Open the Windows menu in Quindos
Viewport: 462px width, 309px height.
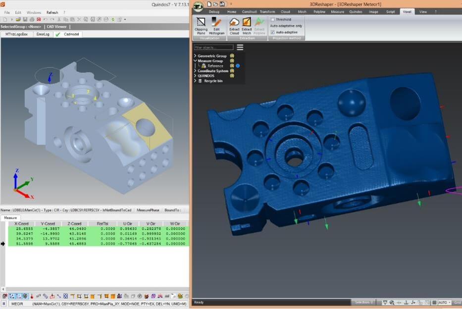coord(34,12)
